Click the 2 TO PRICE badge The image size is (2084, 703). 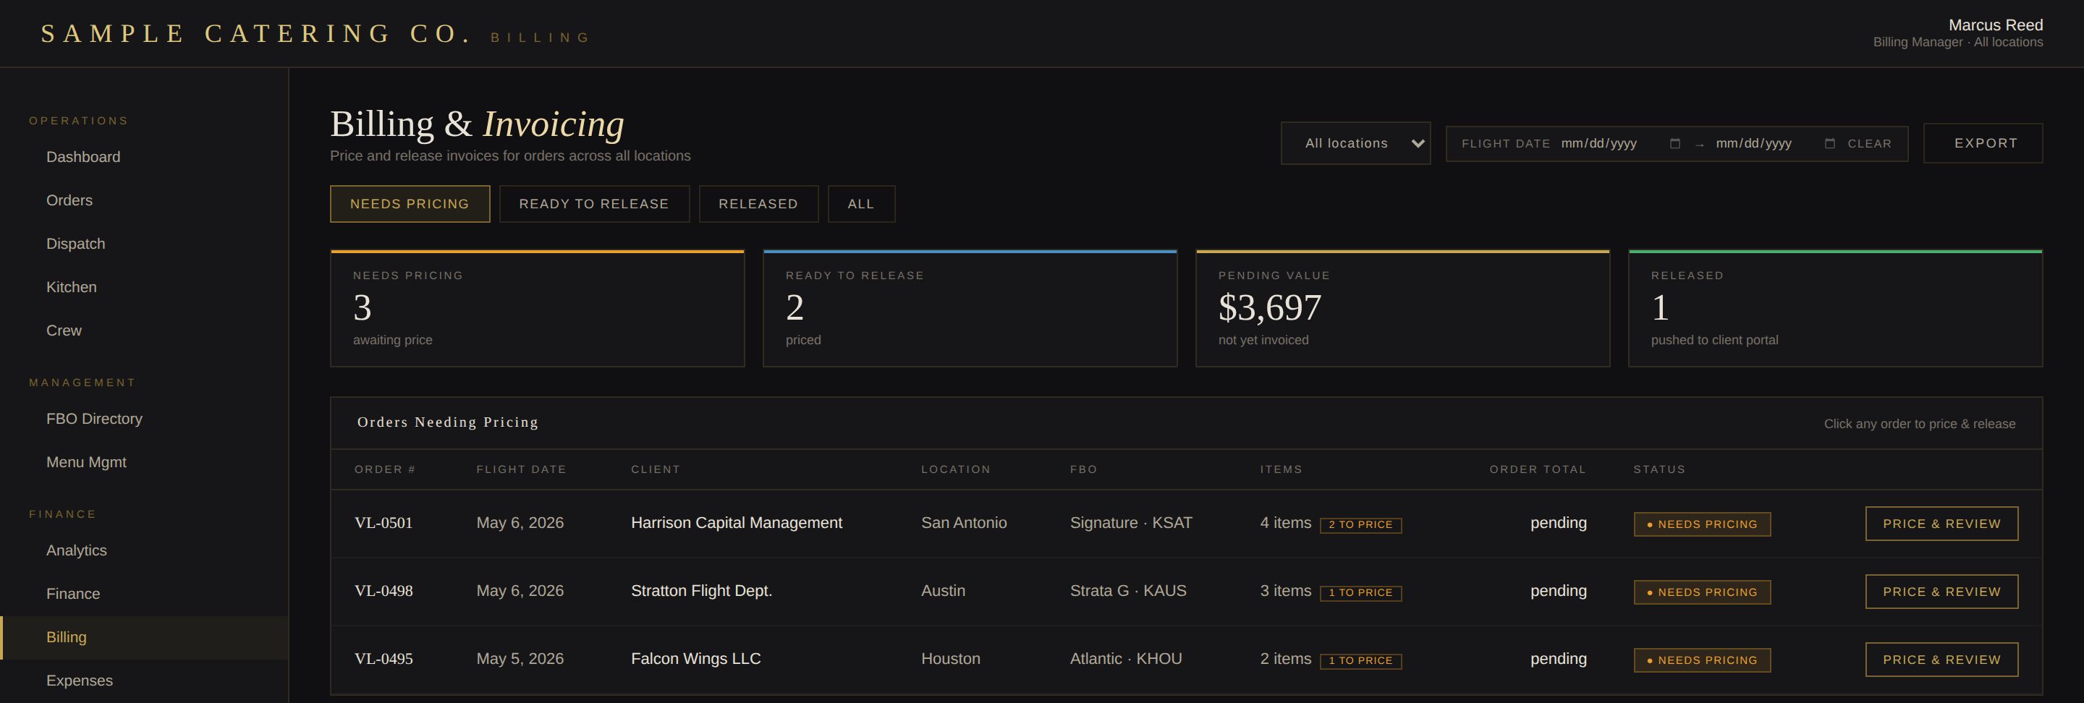pyautogui.click(x=1360, y=524)
